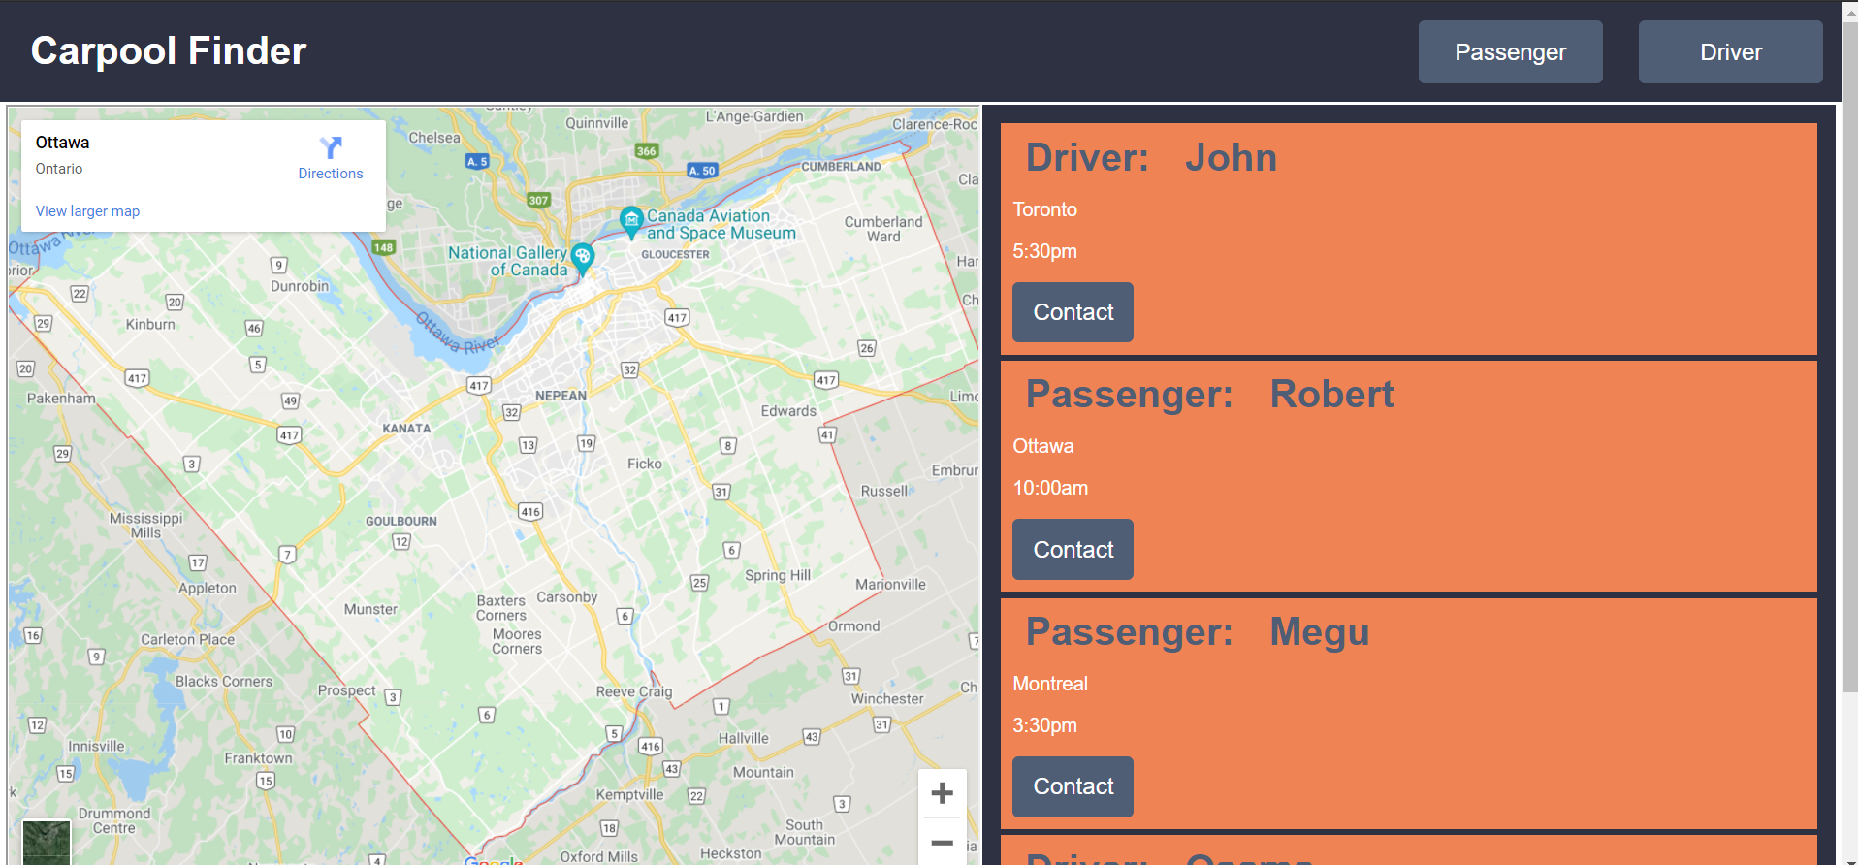Click the Chelsea label on map
This screenshot has height=865, width=1858.
point(434,138)
